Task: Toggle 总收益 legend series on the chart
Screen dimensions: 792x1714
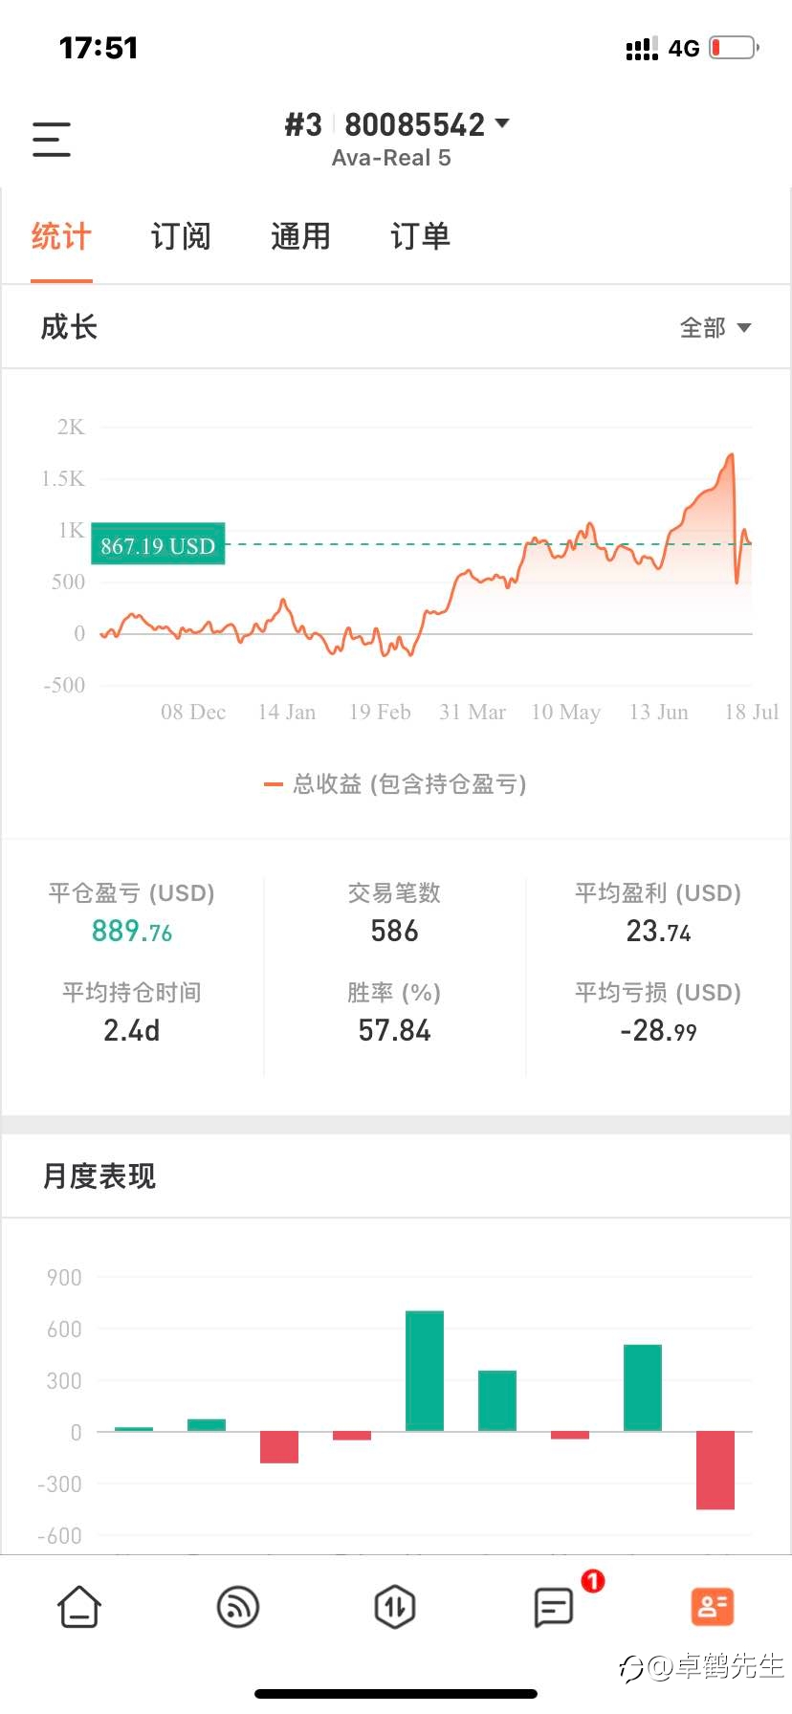Action: [395, 784]
